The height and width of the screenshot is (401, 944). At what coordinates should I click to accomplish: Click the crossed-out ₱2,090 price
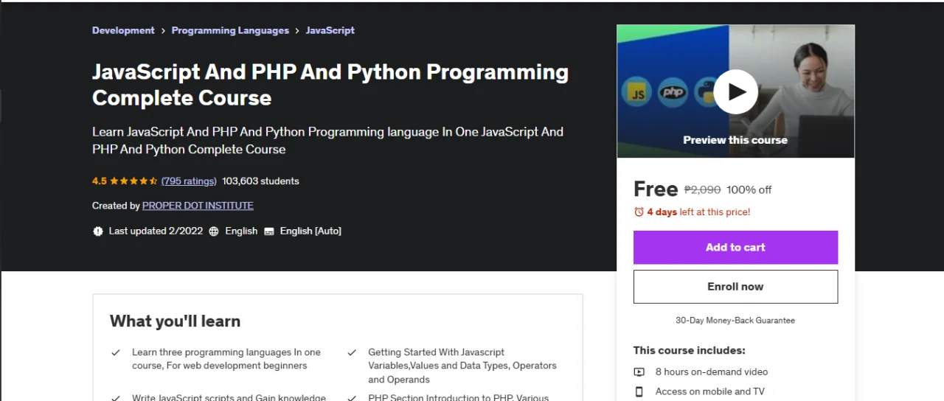[x=702, y=189]
